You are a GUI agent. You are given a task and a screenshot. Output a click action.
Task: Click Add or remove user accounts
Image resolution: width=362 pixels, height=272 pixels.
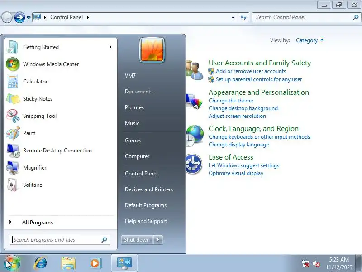[251, 71]
